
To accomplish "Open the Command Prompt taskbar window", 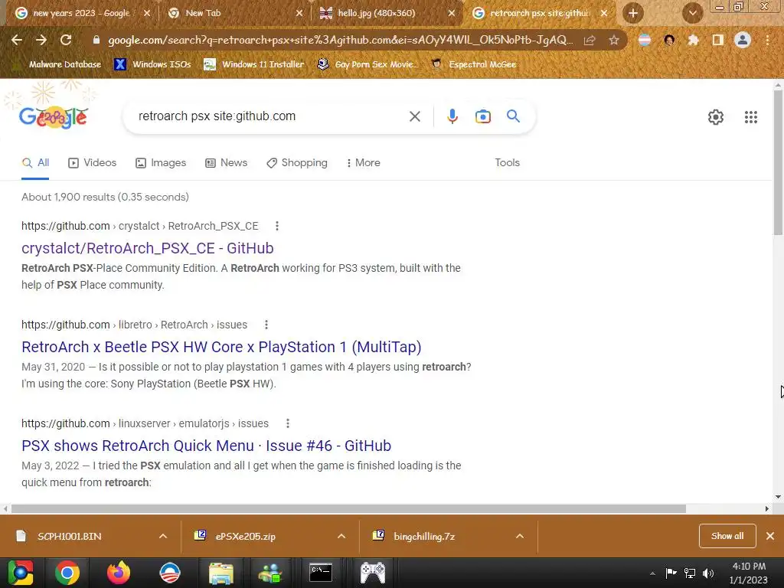I will (x=321, y=573).
